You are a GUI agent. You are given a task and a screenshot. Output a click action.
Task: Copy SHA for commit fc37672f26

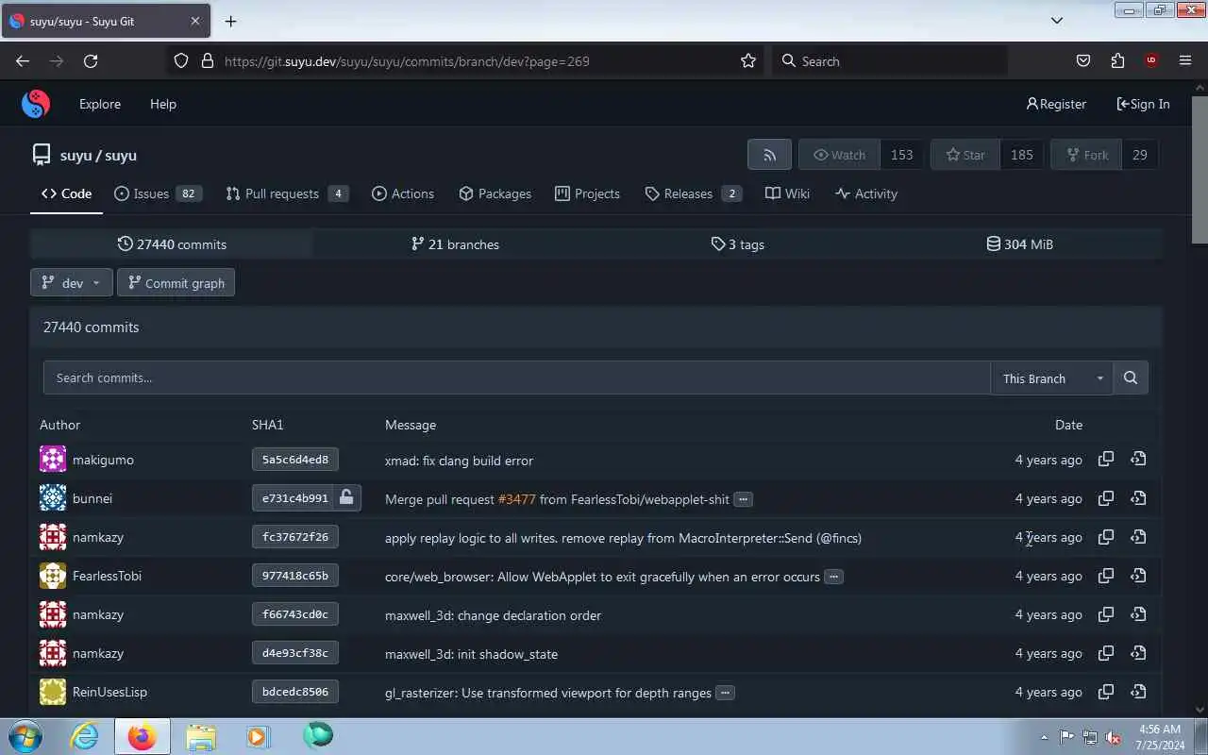click(1106, 537)
